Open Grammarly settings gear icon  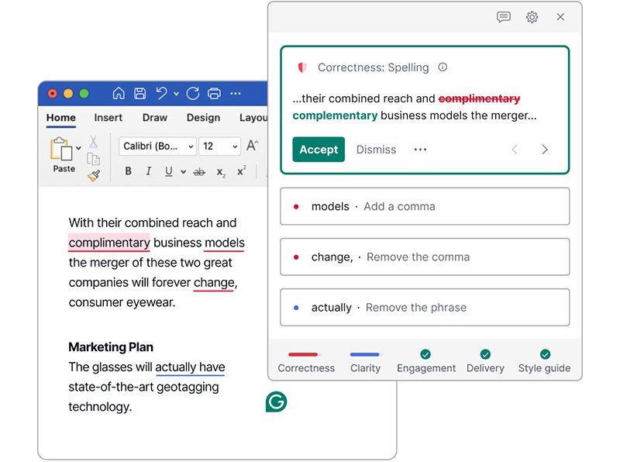coord(532,17)
